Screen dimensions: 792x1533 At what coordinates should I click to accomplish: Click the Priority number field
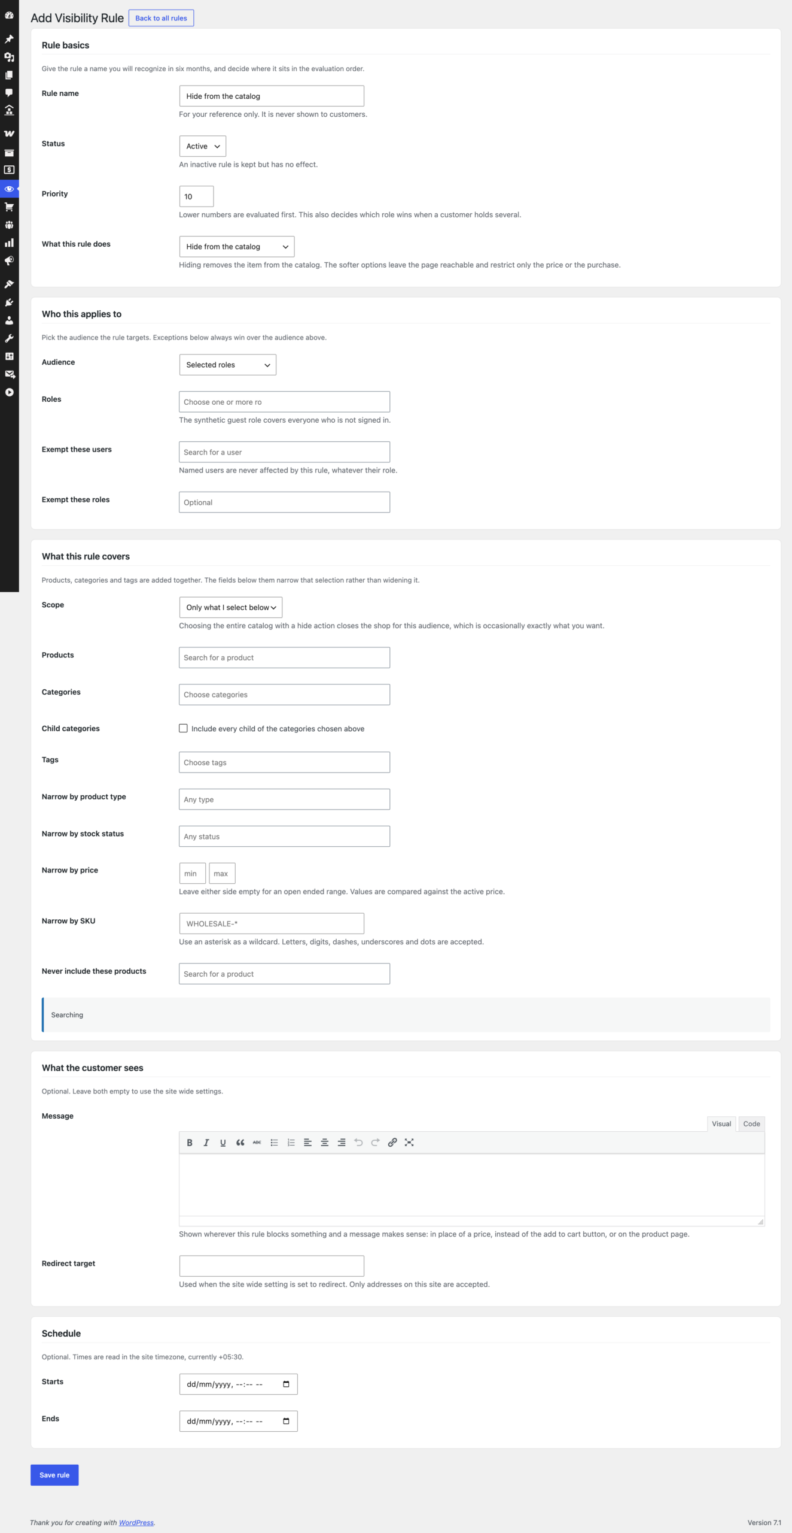[x=196, y=196]
